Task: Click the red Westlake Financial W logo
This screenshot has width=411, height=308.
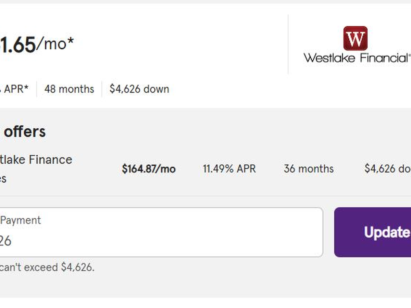Action: tap(355, 38)
